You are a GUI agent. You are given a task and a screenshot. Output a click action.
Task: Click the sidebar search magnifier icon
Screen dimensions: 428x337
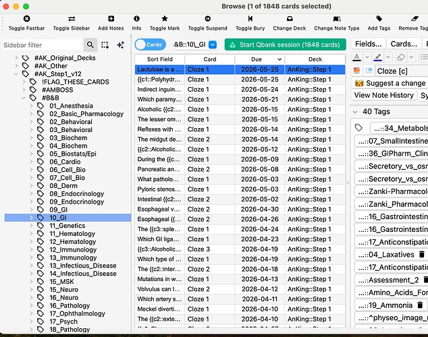click(90, 44)
